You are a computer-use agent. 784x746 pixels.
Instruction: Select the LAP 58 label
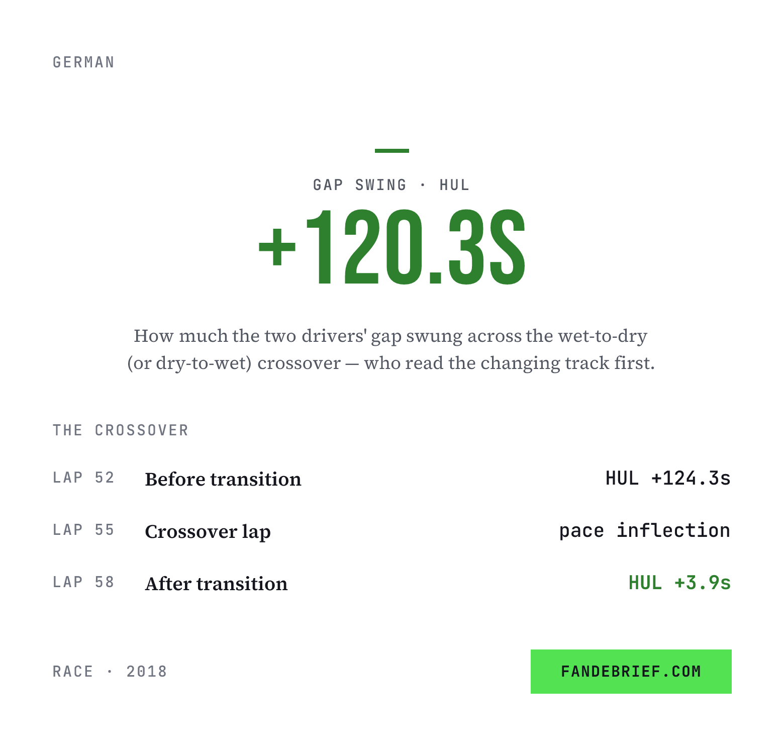tap(84, 582)
